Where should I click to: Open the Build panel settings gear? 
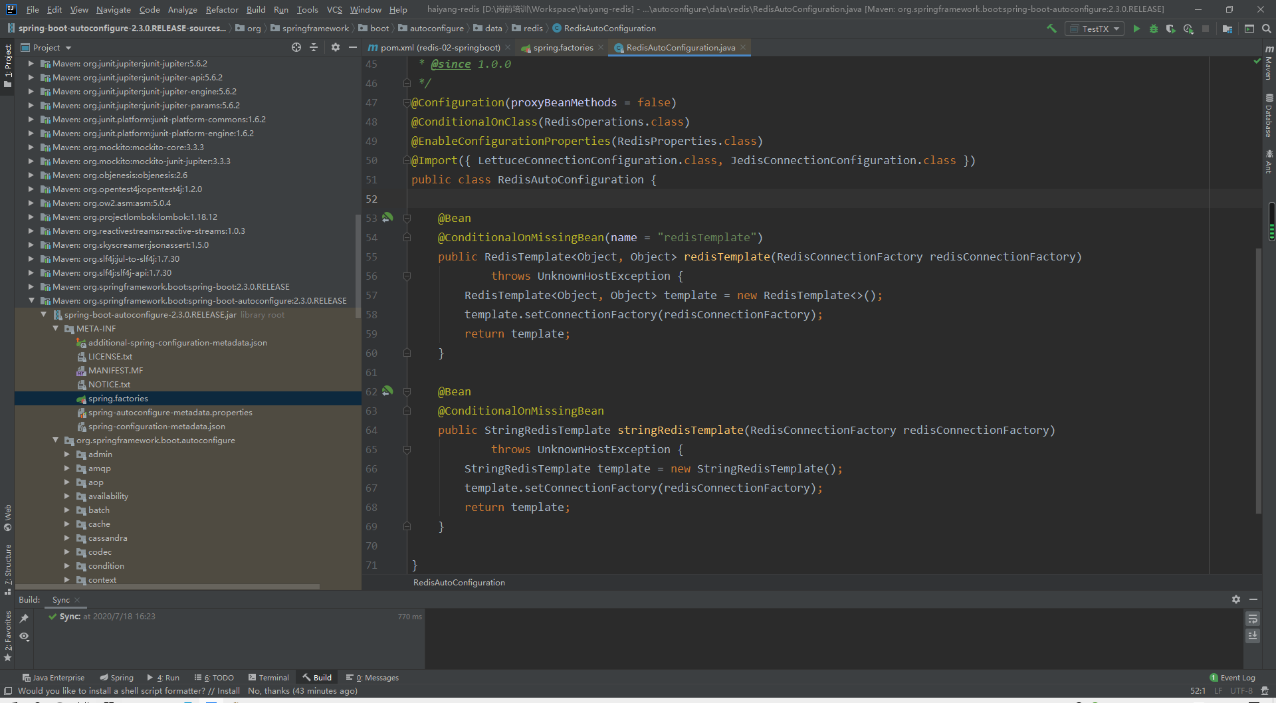[1236, 599]
